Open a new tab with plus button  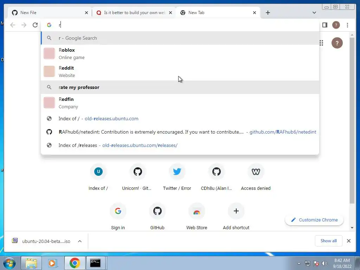pos(268,13)
